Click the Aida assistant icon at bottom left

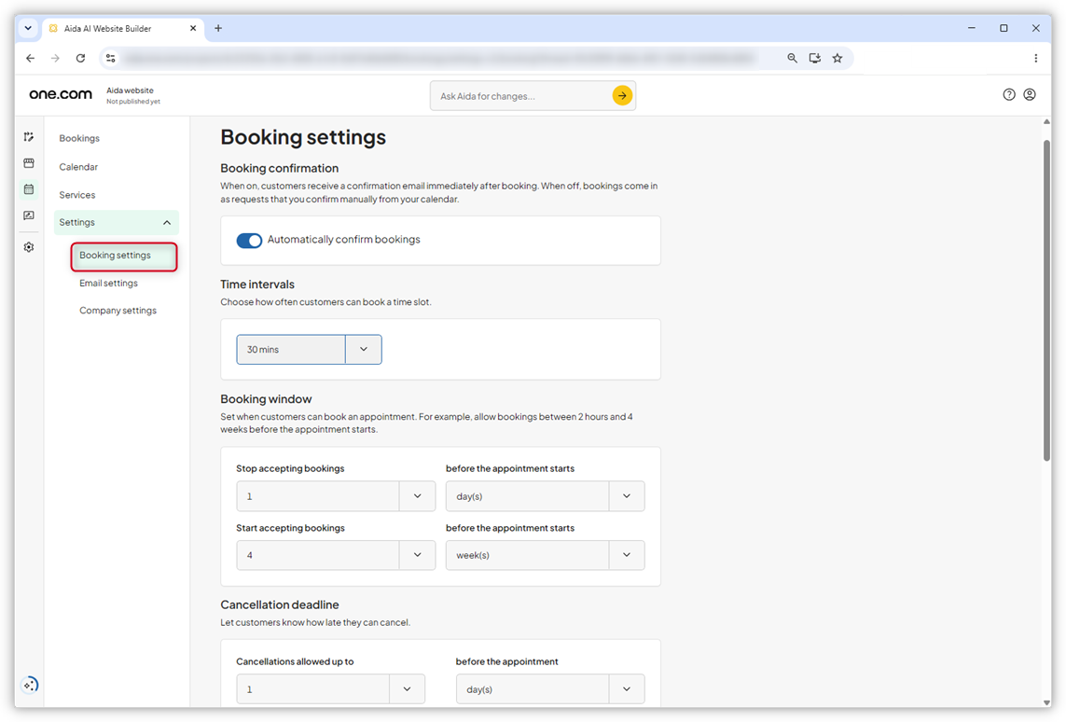click(x=30, y=685)
